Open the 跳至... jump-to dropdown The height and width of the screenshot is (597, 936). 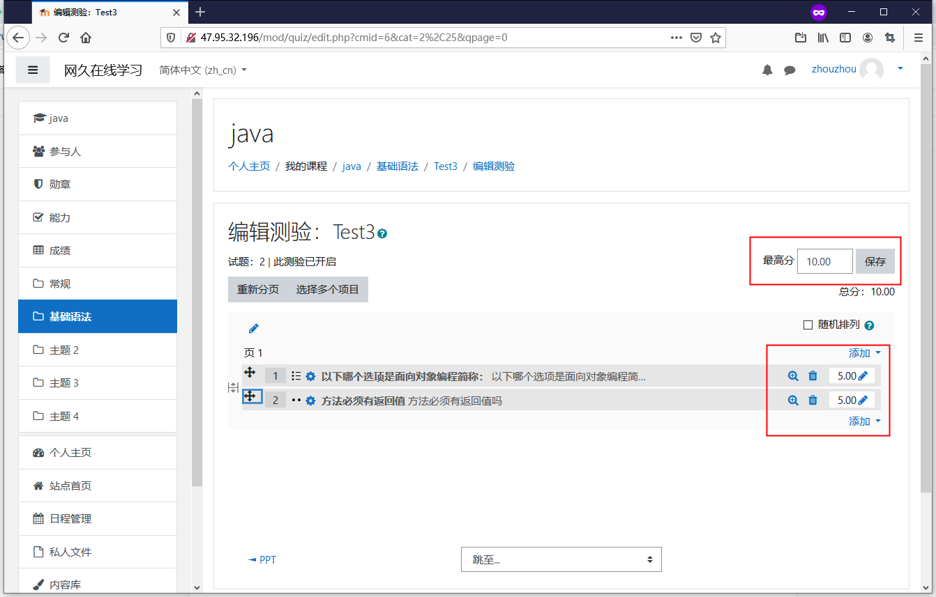click(x=561, y=559)
